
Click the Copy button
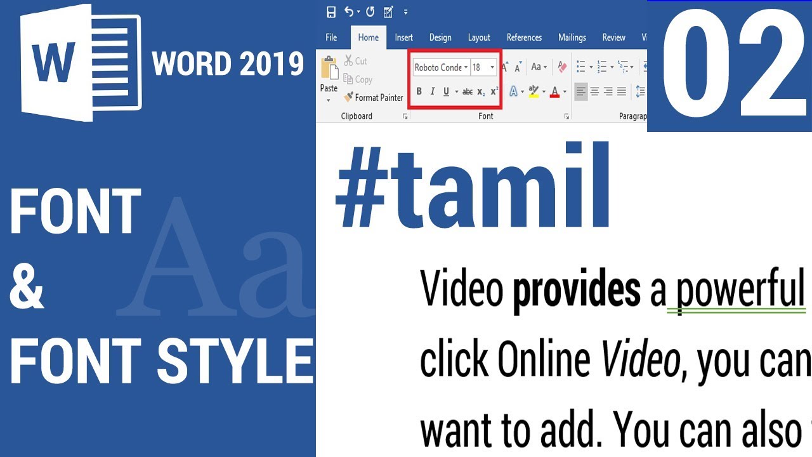358,79
